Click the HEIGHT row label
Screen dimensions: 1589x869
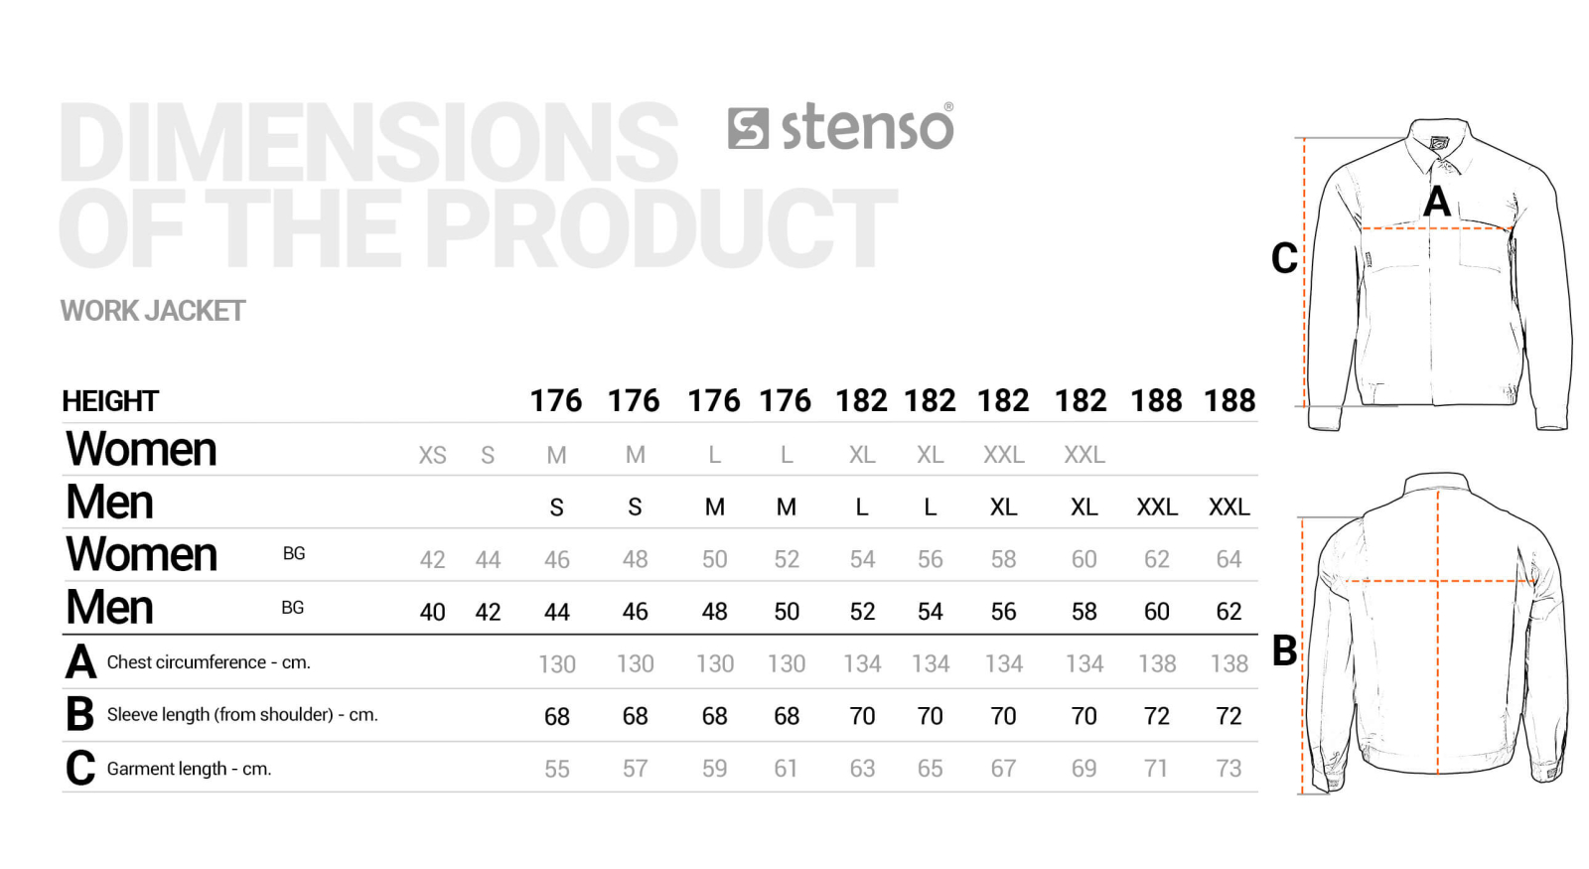[110, 401]
